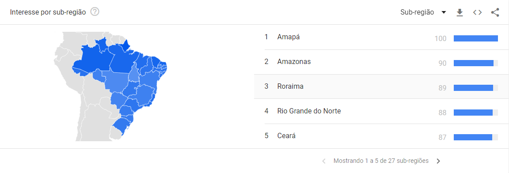Click the share icon
The image size is (509, 173).
495,13
